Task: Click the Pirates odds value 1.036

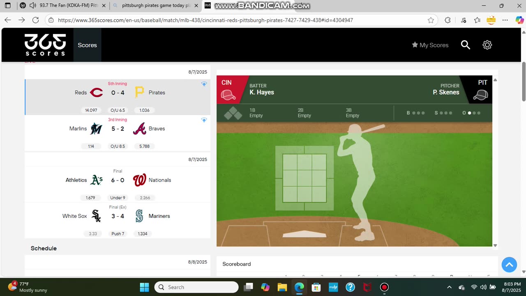Action: pyautogui.click(x=144, y=110)
